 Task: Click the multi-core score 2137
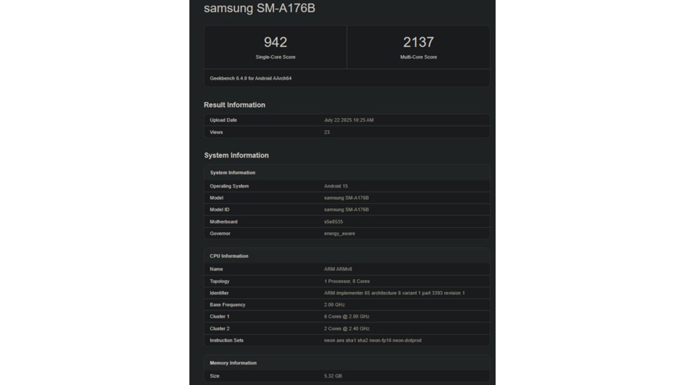click(418, 42)
